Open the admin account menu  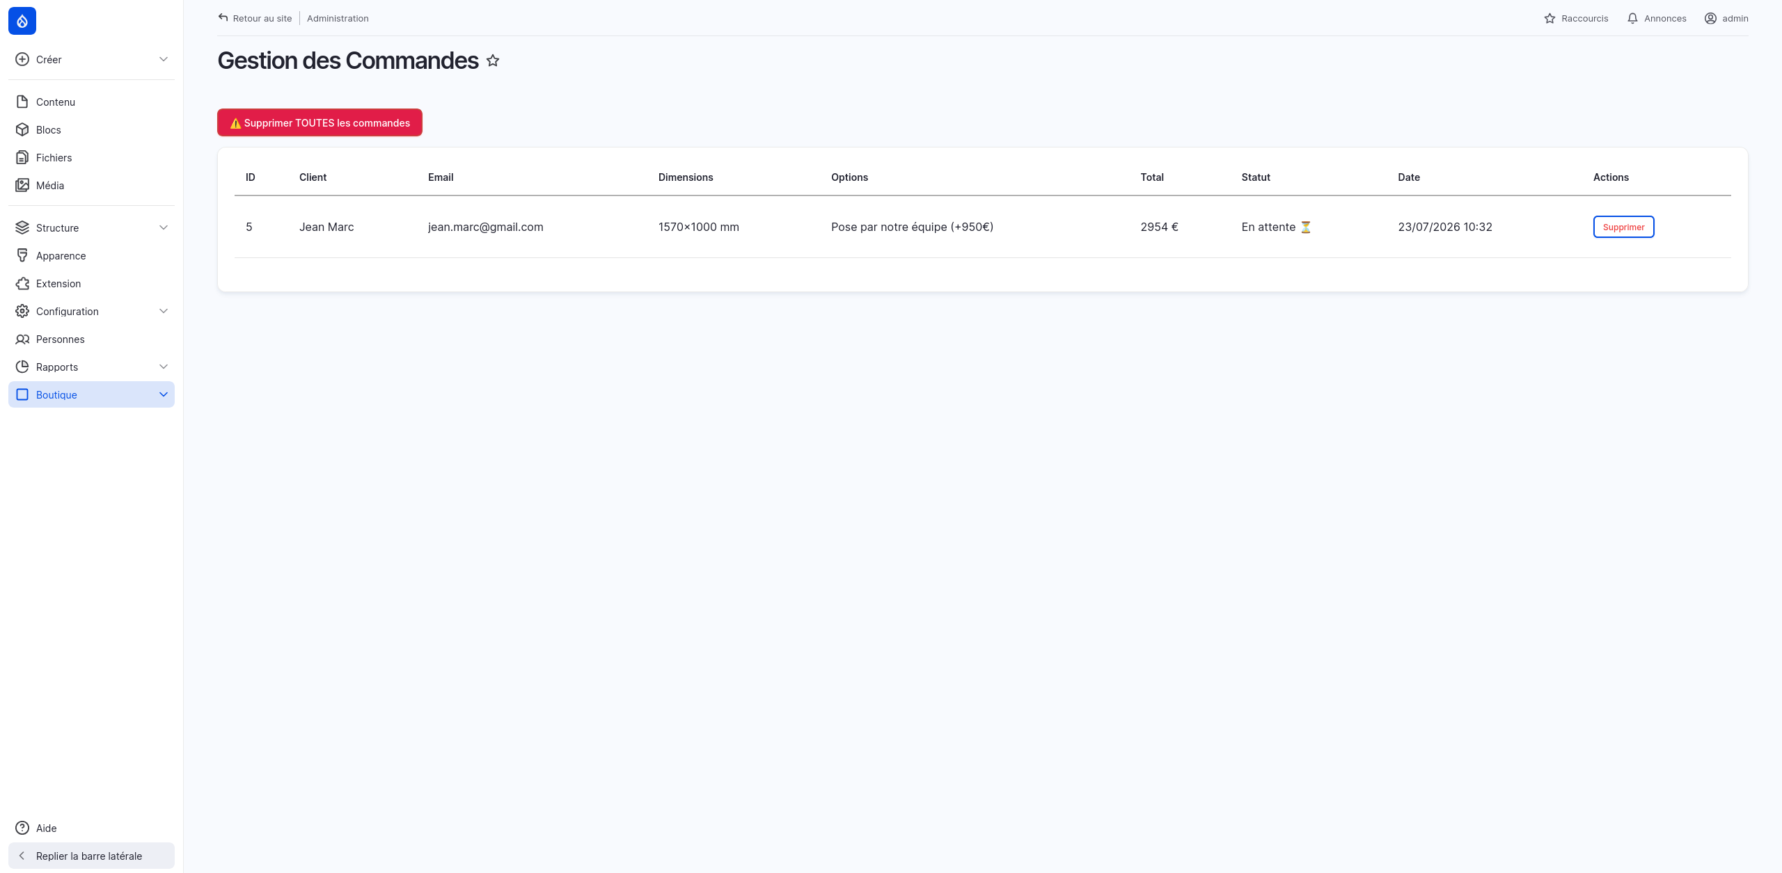coord(1726,18)
